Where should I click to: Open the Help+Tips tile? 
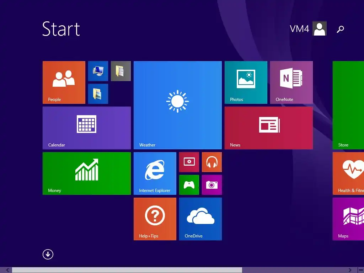tap(155, 219)
